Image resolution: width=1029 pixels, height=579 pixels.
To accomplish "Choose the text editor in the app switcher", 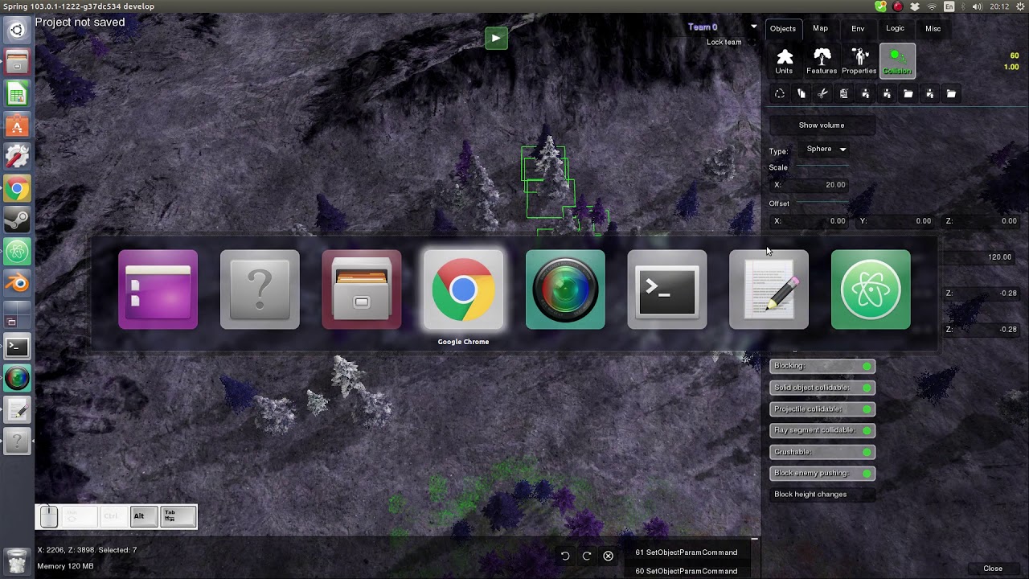I will 769,289.
